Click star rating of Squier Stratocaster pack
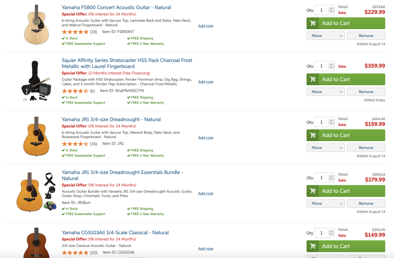The image size is (394, 258). click(75, 91)
